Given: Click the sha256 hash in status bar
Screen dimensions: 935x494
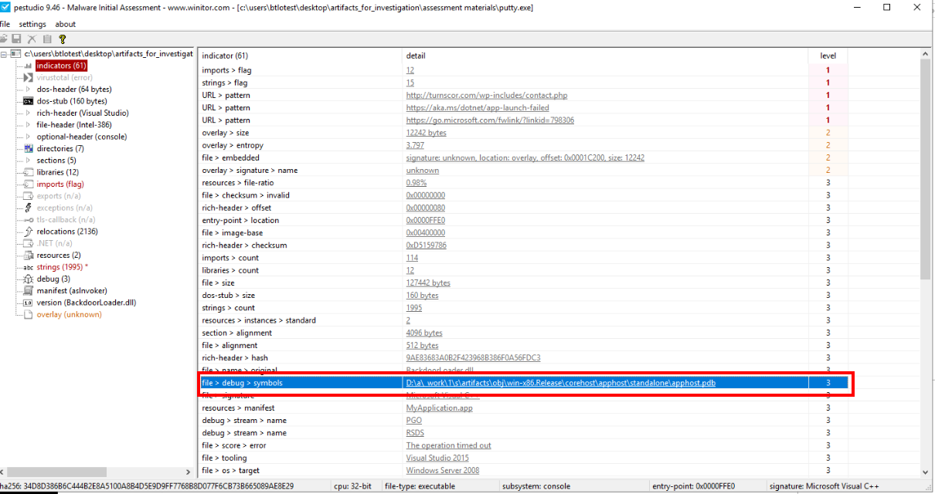Looking at the screenshot, I should (147, 486).
